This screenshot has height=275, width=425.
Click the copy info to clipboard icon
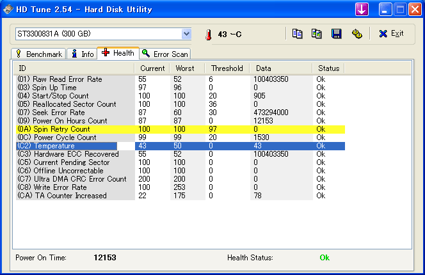coord(297,34)
